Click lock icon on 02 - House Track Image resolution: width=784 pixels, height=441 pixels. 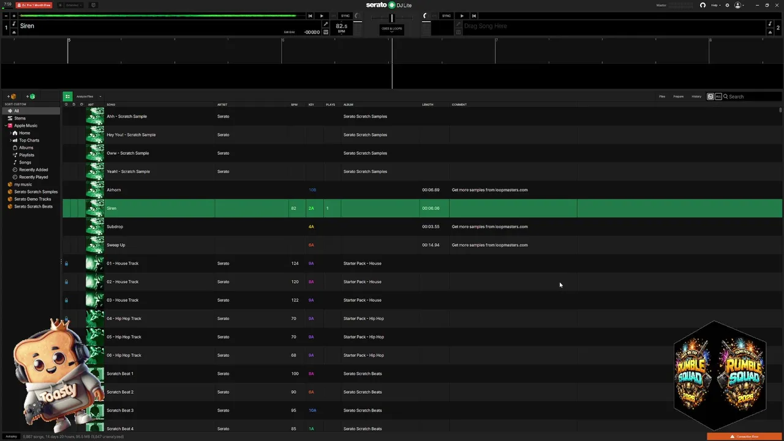point(66,282)
